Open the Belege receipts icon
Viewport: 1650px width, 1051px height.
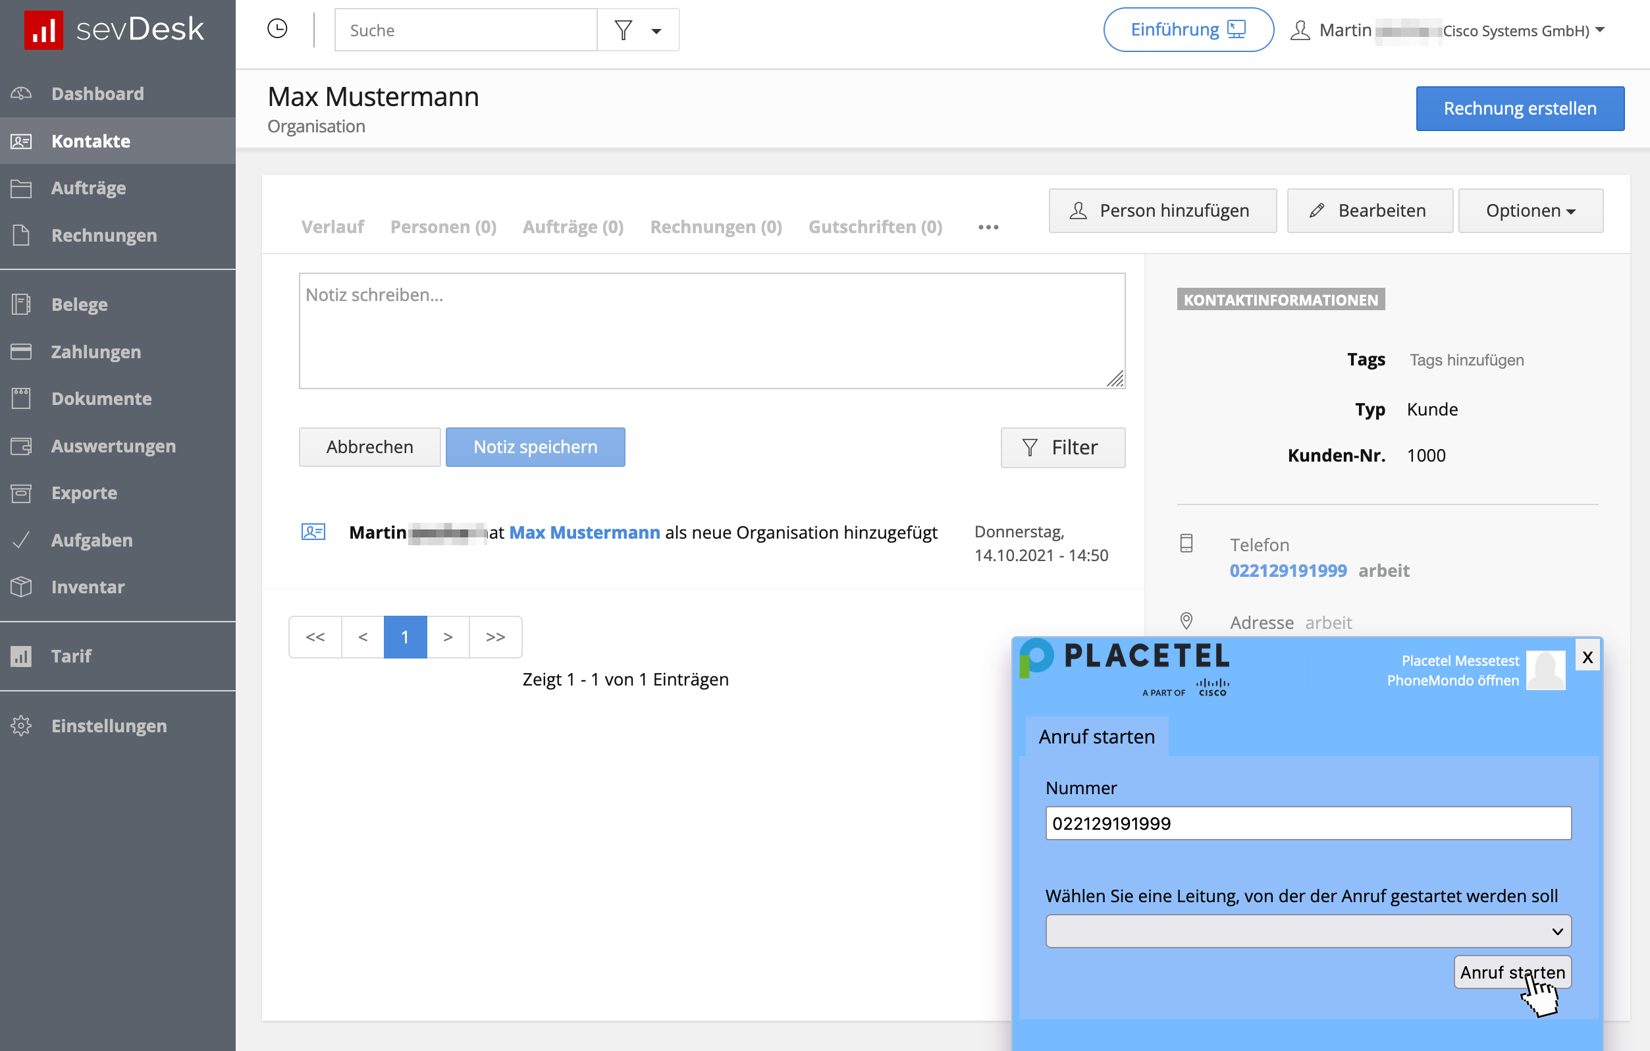pos(21,304)
